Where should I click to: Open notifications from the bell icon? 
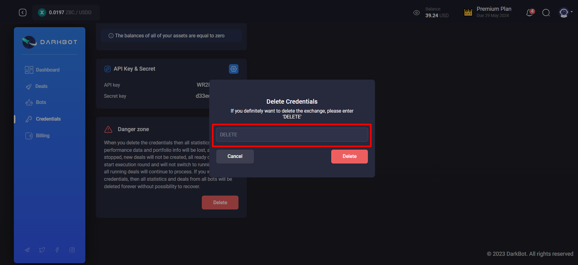tap(529, 13)
